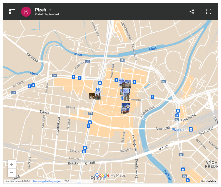Click the Plzeň hl.n. station label
Screen dimensions: 221x187
coord(180,130)
